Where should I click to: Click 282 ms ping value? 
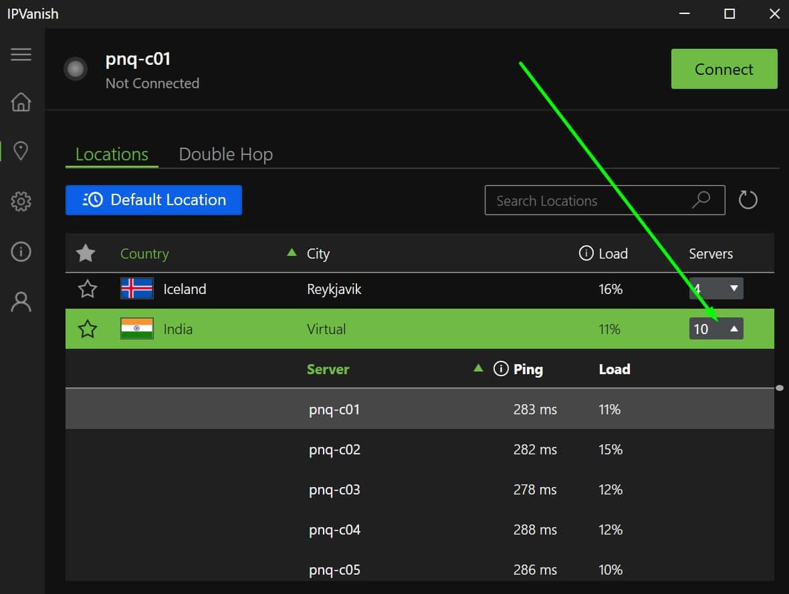click(x=535, y=450)
